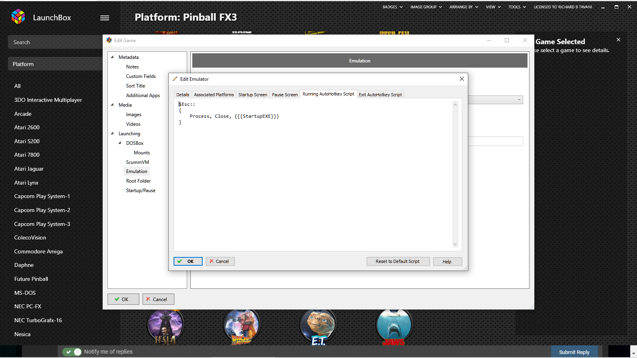Switch to Pause Screen tab
The height and width of the screenshot is (358, 637).
(x=285, y=95)
